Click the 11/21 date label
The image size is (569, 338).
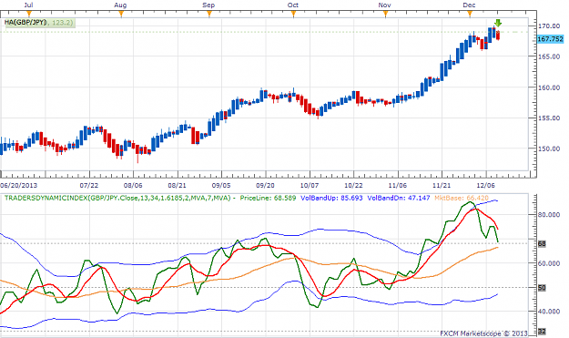click(x=442, y=185)
